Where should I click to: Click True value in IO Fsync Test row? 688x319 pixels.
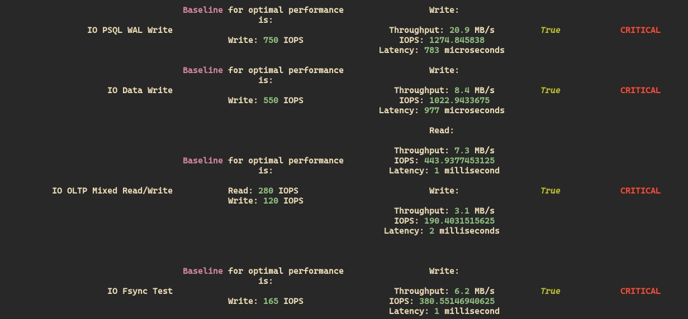(550, 291)
